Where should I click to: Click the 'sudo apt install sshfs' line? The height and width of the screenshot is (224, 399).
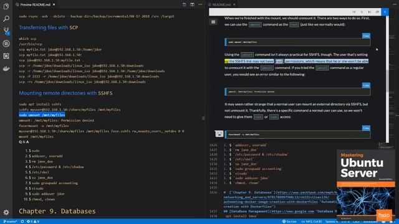(40, 104)
